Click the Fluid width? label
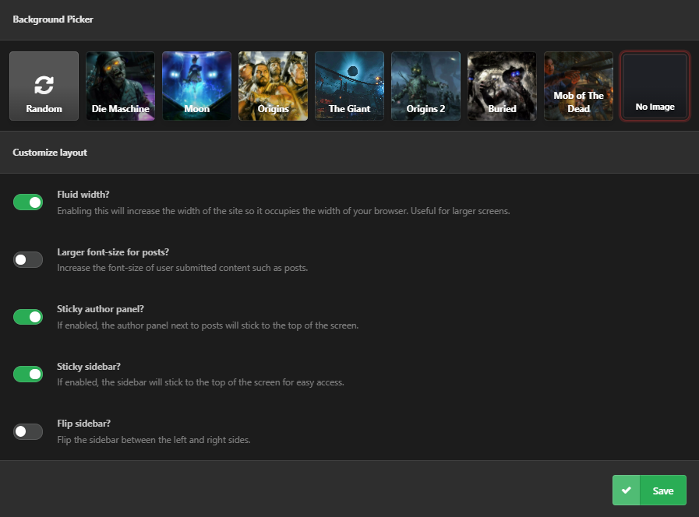This screenshot has width=699, height=517. [x=83, y=195]
